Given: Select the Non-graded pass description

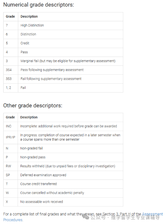Looking at the screenshot, I should click(33, 157).
